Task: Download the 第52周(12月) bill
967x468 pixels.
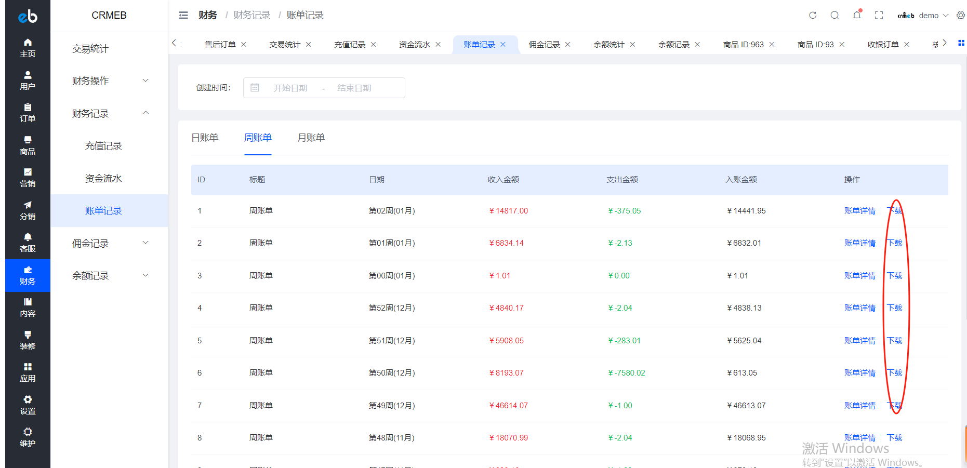Action: click(895, 308)
